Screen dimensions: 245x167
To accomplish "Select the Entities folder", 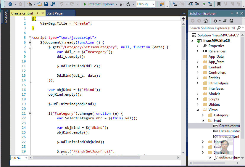I will (x=214, y=78).
